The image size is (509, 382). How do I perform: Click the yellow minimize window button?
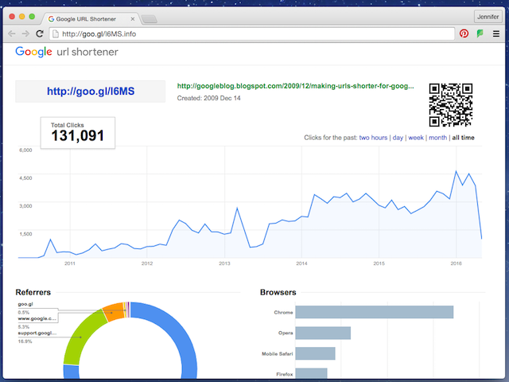[21, 17]
